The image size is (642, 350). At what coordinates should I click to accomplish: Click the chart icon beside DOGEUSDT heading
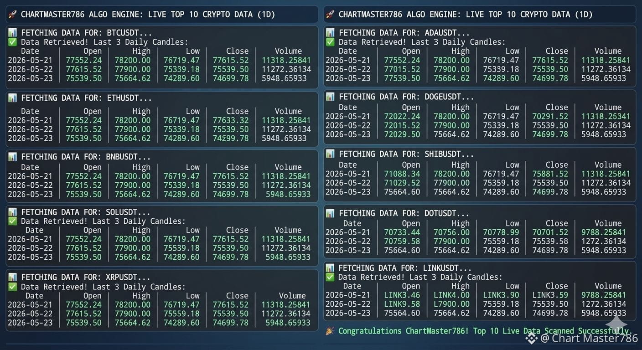point(330,97)
